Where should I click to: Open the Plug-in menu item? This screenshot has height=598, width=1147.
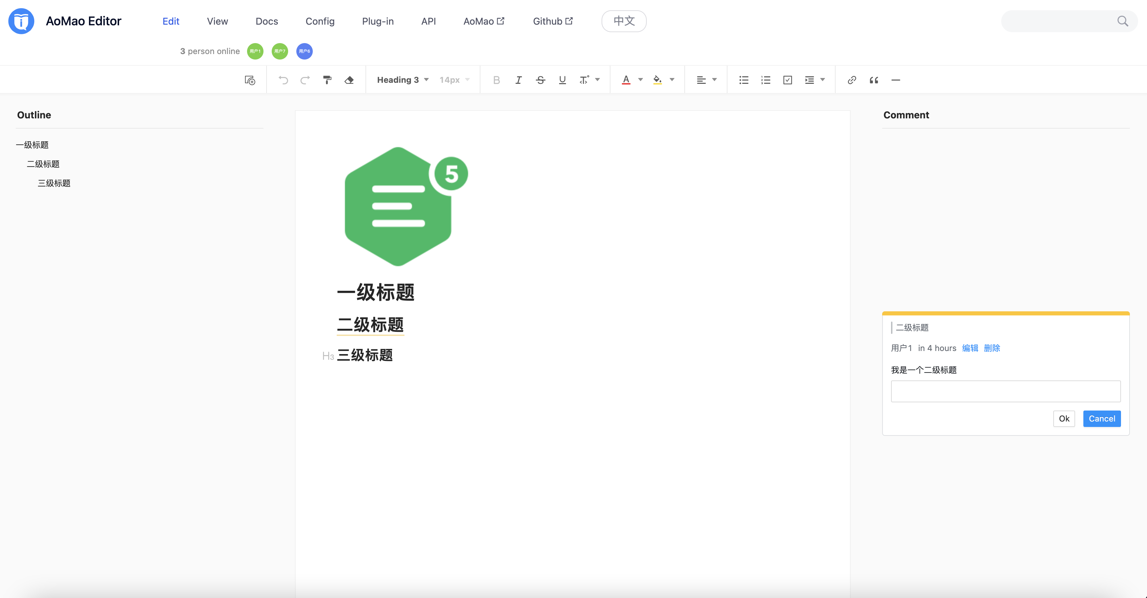(377, 21)
